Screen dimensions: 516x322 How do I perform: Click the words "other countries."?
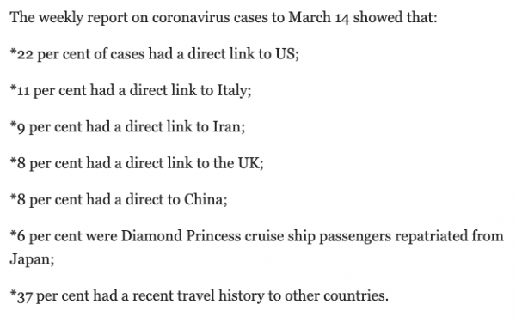[336, 295]
